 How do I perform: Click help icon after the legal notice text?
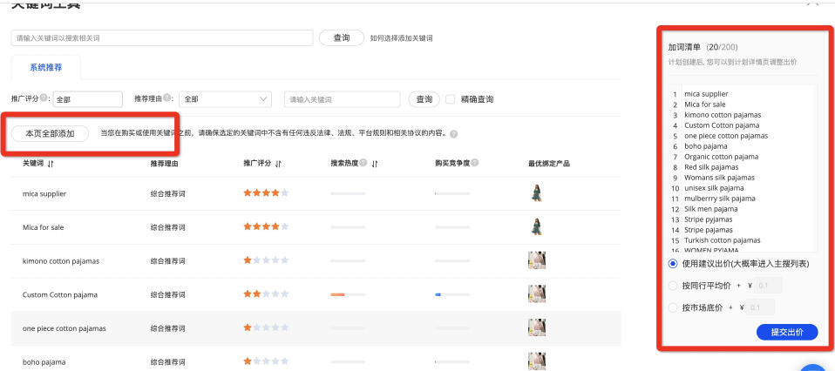[454, 134]
